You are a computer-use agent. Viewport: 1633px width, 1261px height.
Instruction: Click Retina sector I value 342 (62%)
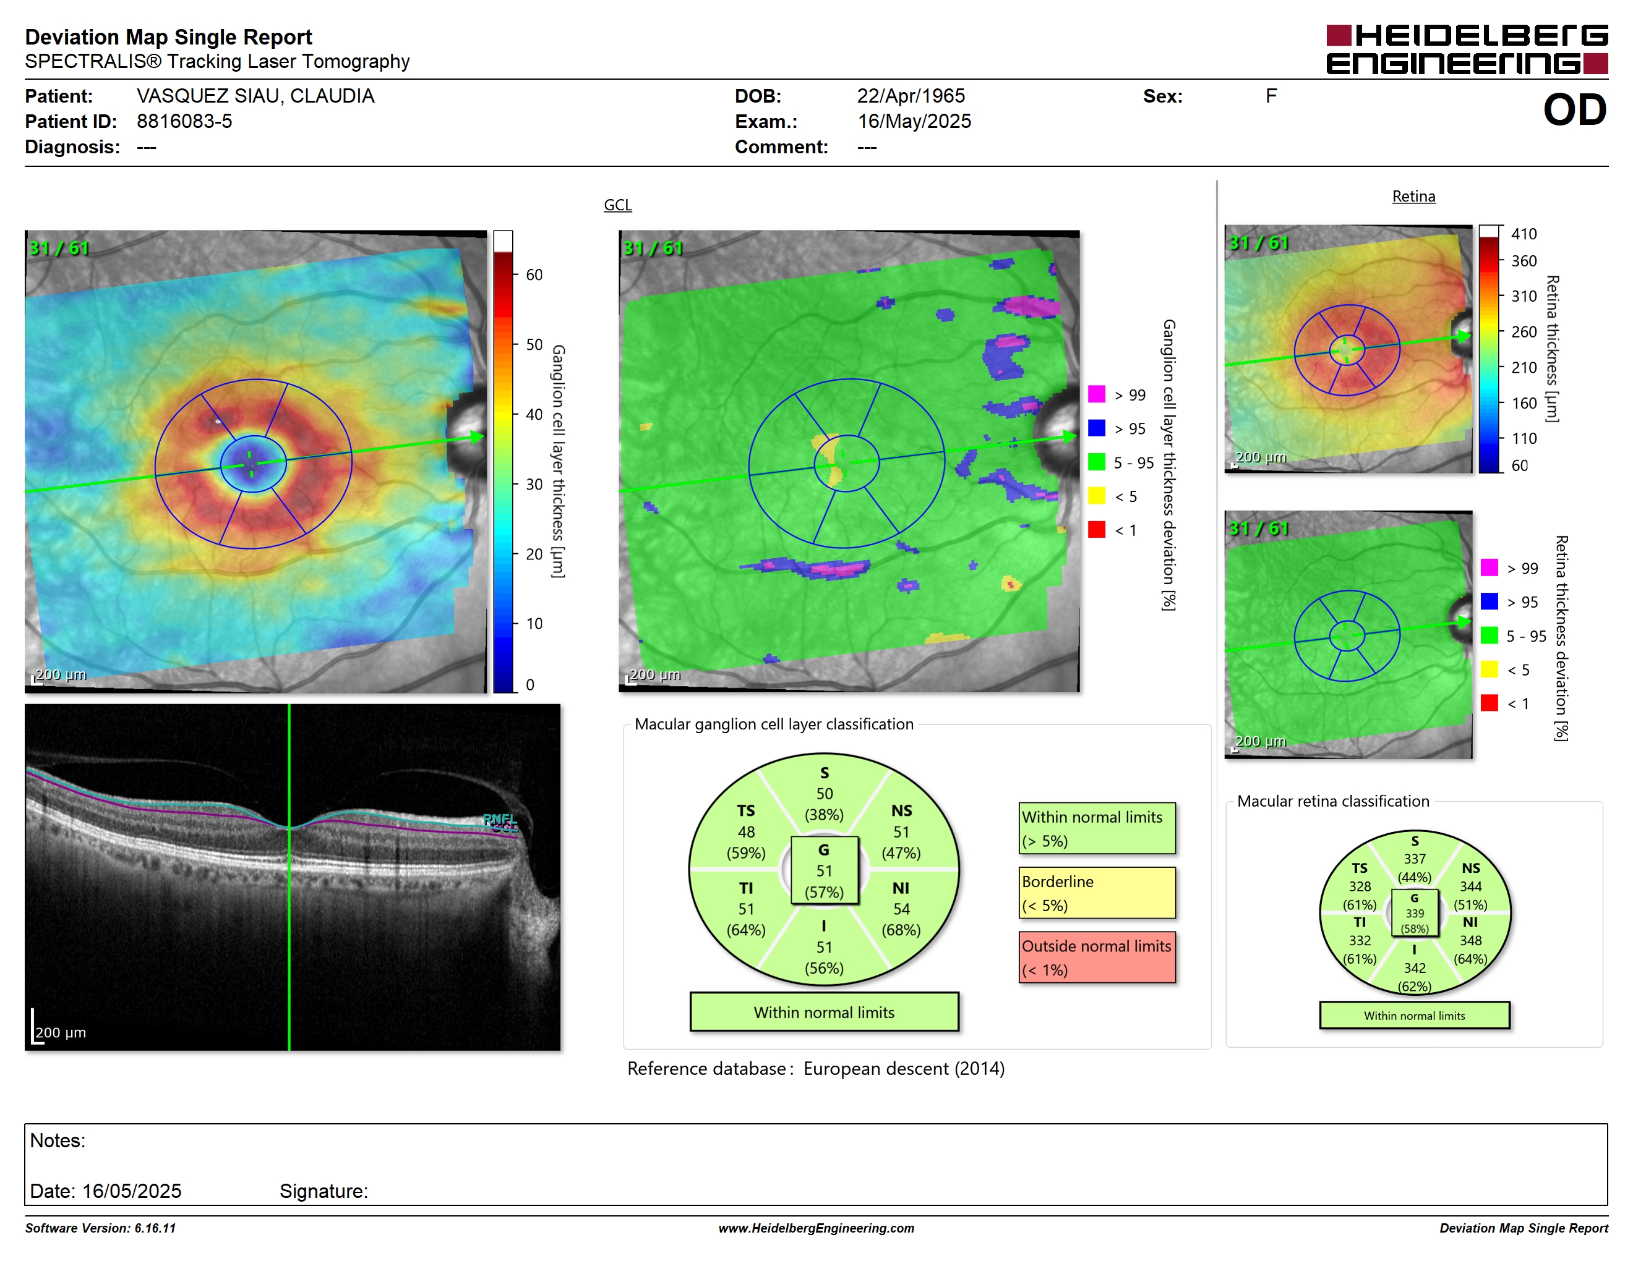(x=1414, y=977)
